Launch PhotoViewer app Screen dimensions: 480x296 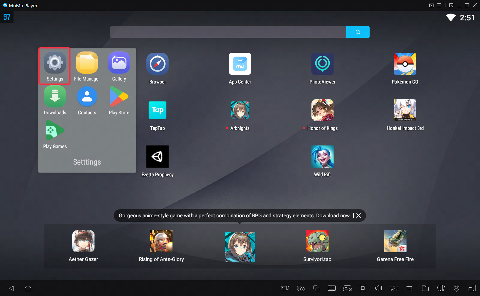pos(322,64)
